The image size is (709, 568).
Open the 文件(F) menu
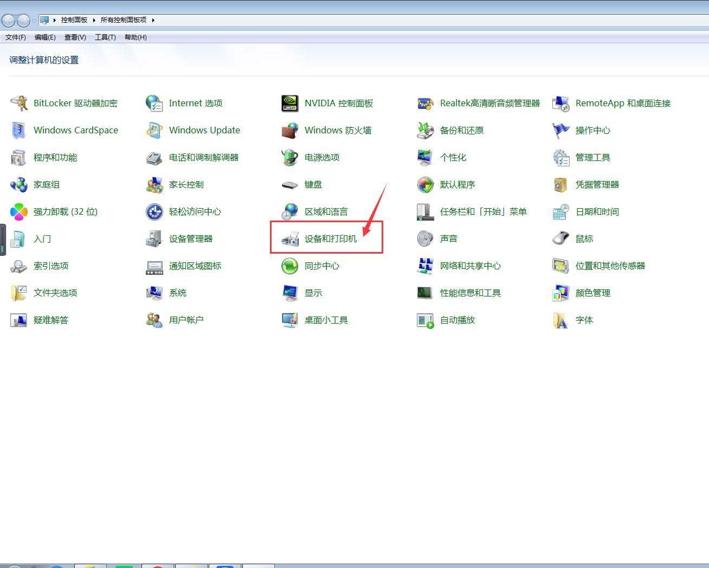[x=16, y=37]
